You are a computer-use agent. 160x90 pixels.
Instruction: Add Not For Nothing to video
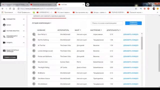131,40
